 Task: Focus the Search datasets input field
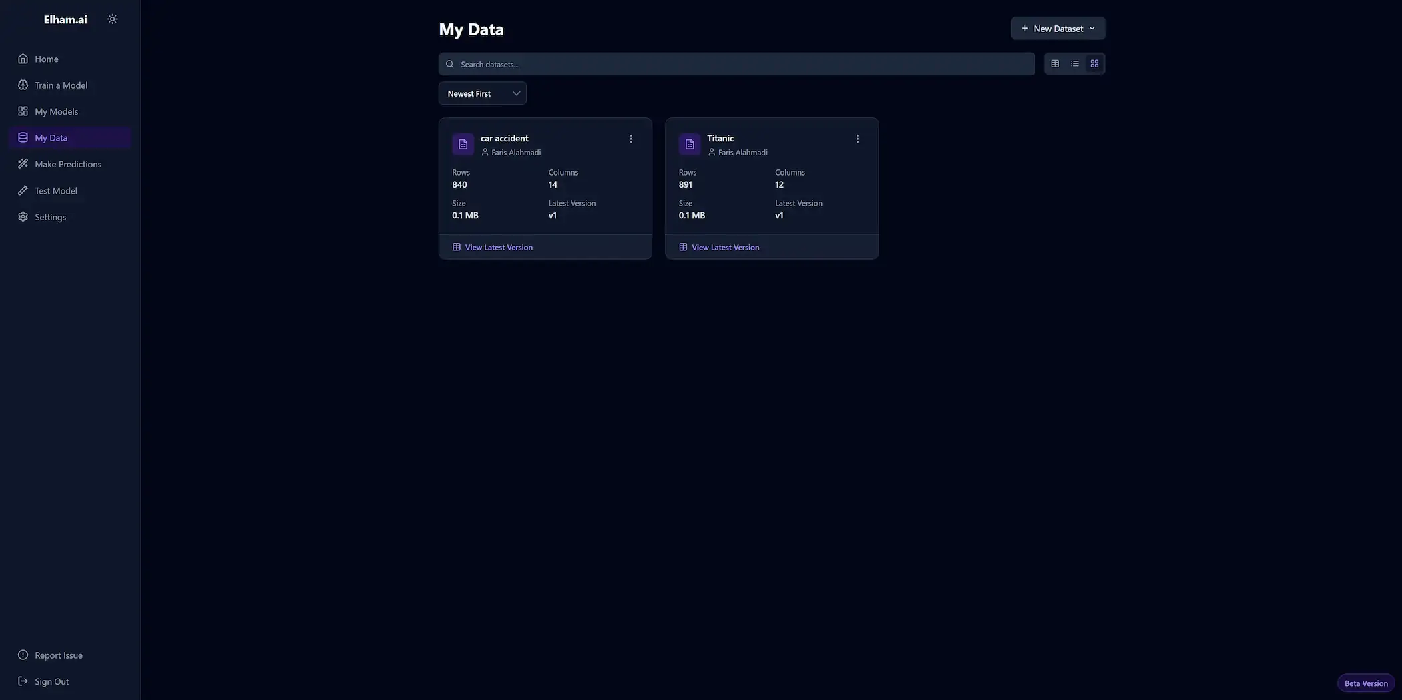pyautogui.click(x=741, y=64)
